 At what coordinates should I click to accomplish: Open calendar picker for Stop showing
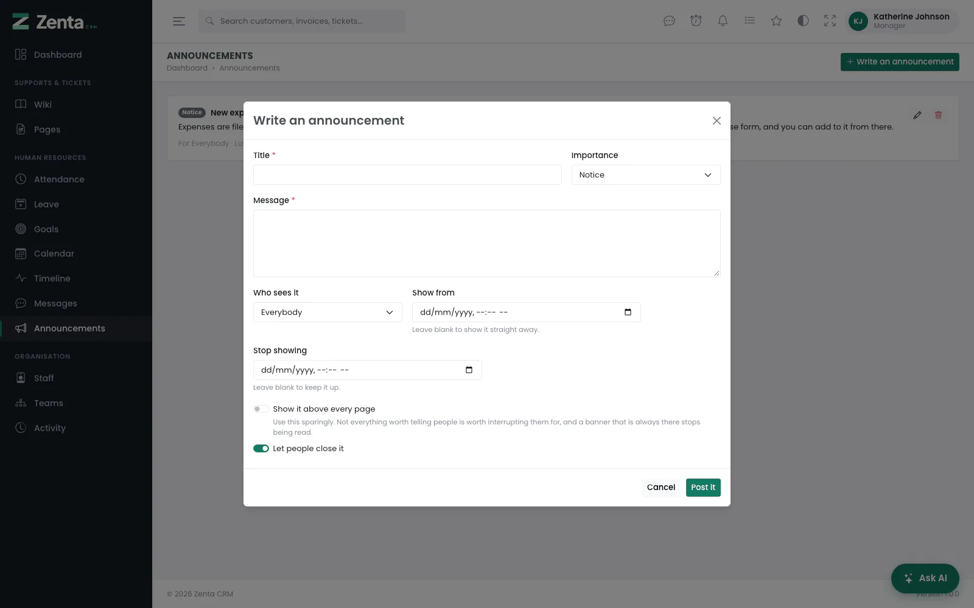(x=469, y=370)
